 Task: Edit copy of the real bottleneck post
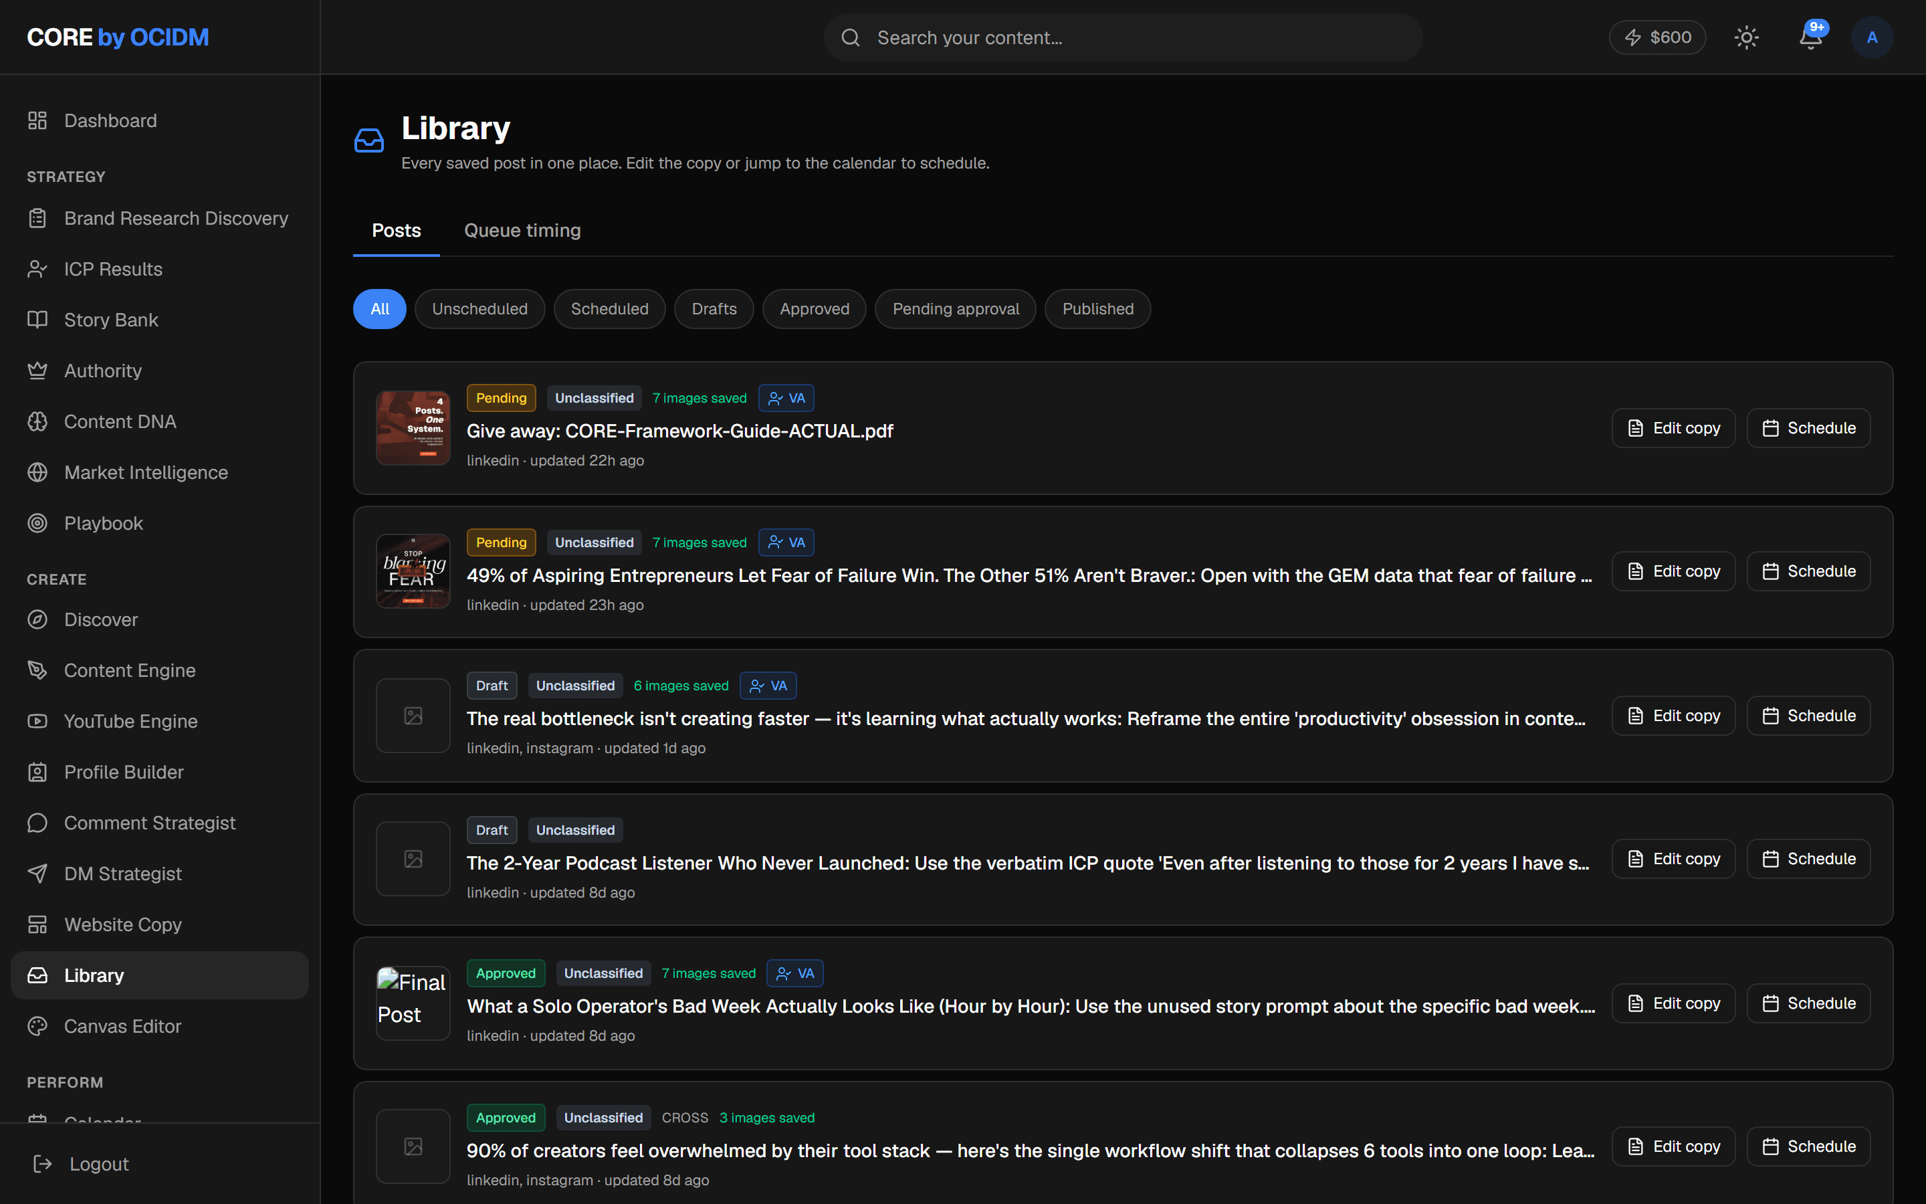1674,716
